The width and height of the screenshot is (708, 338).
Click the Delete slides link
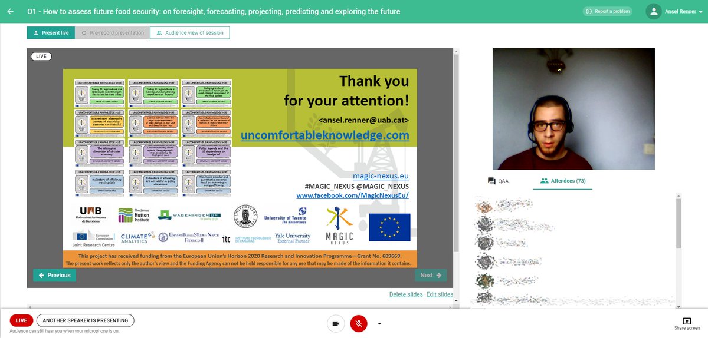coord(406,294)
